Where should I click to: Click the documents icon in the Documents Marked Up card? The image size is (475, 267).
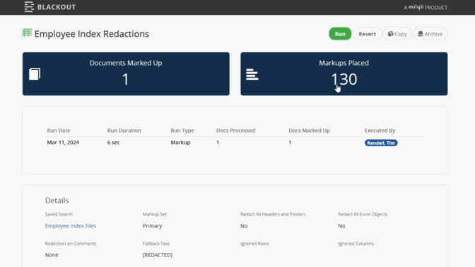pyautogui.click(x=35, y=74)
